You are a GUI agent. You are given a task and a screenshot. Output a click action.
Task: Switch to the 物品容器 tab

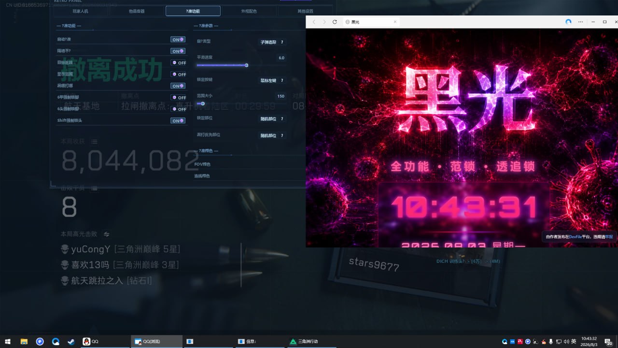pos(137,11)
